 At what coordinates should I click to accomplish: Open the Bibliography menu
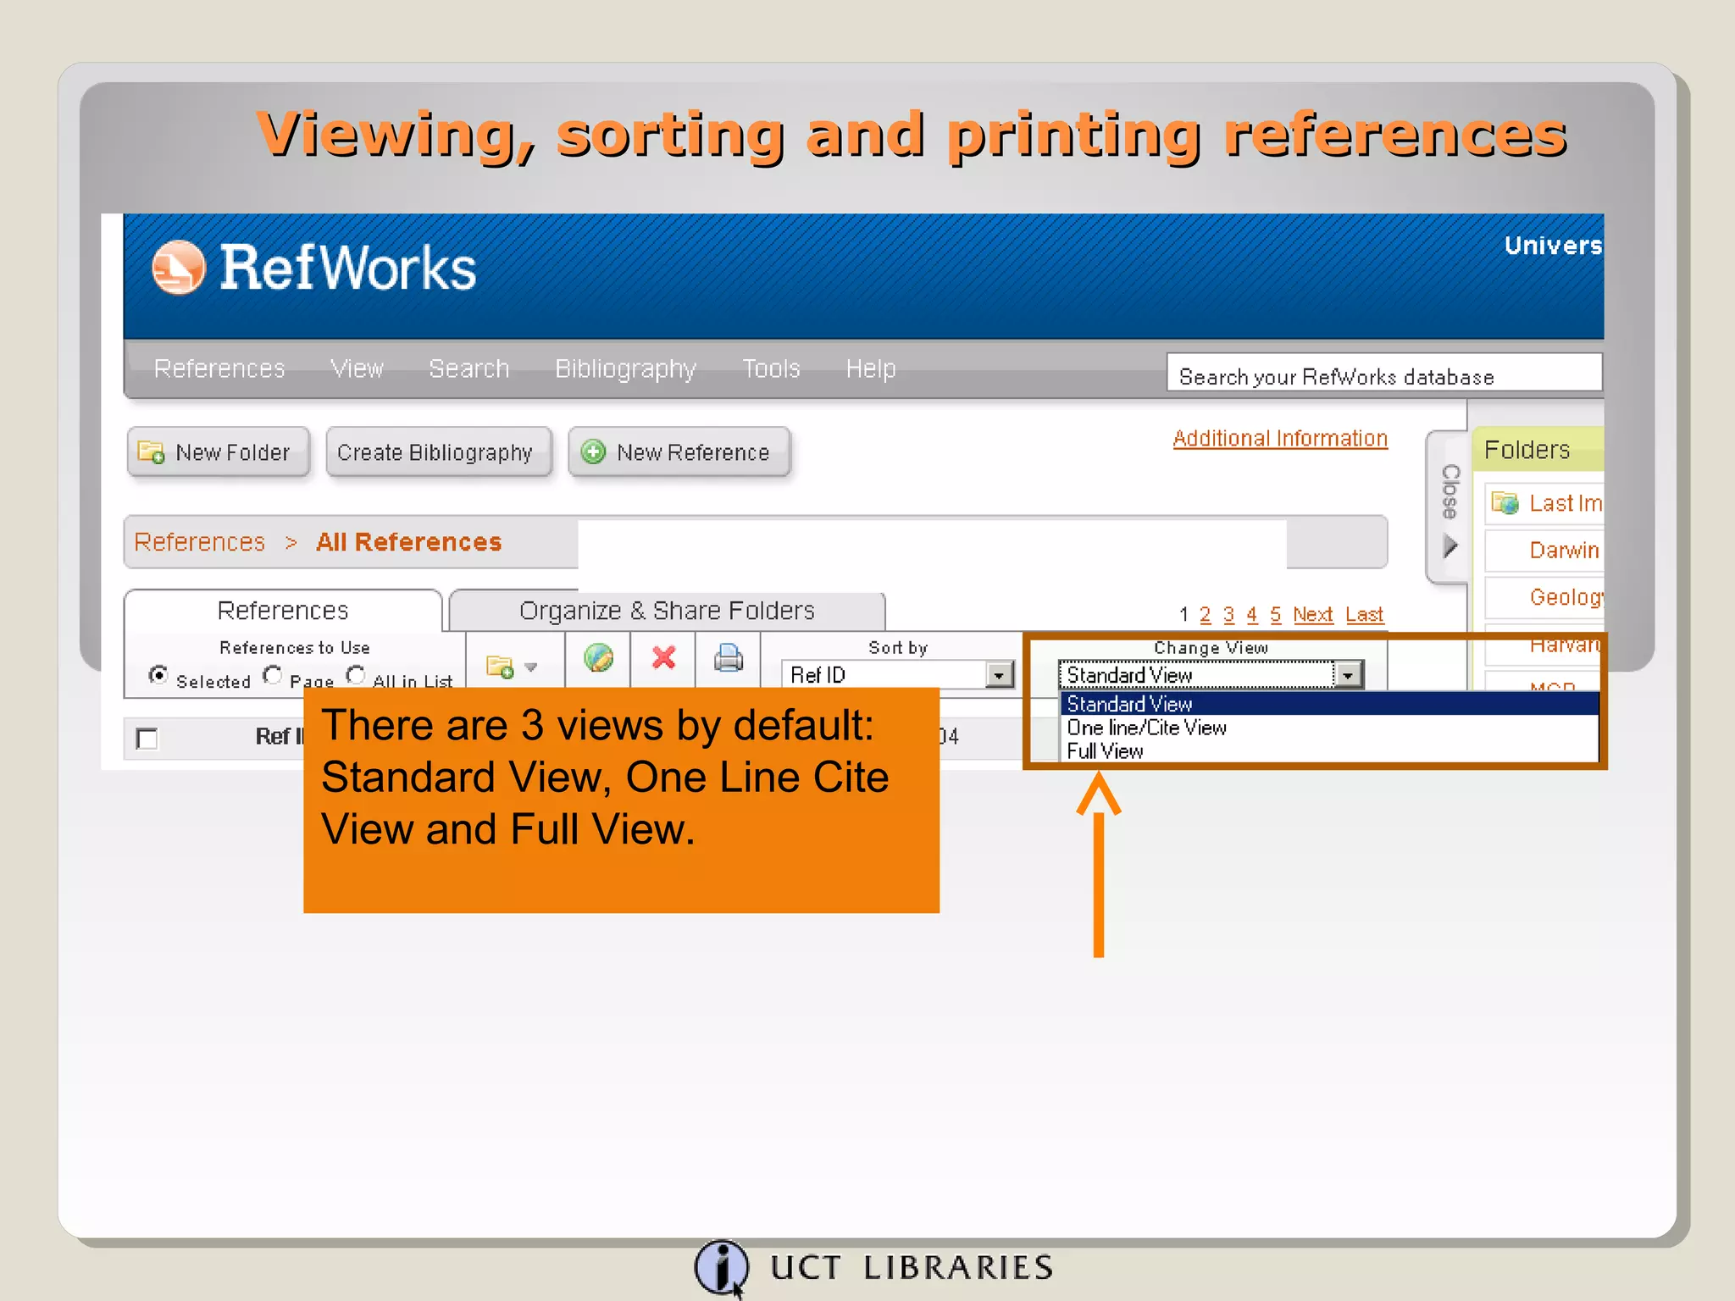coord(625,368)
